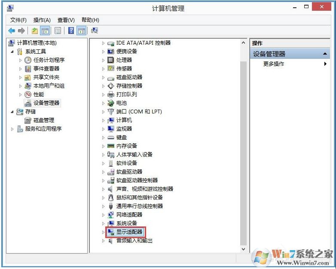The image size is (336, 269).
Task: Click the 声音、视频和游戏控制器 speaker icon
Action: 110,189
